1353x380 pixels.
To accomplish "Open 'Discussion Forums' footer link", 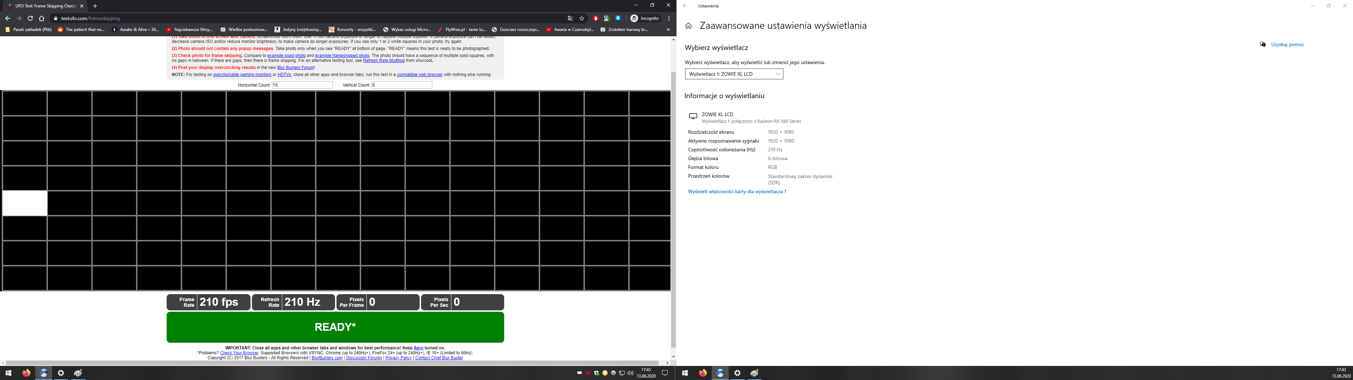I will (364, 358).
